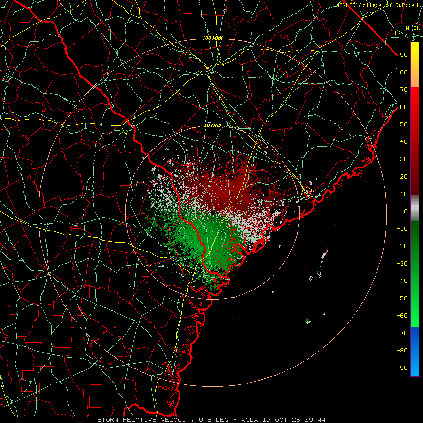Viewport: 423px width, 423px height.
Task: Click the 60 knot label on the scale
Action: pos(404,107)
